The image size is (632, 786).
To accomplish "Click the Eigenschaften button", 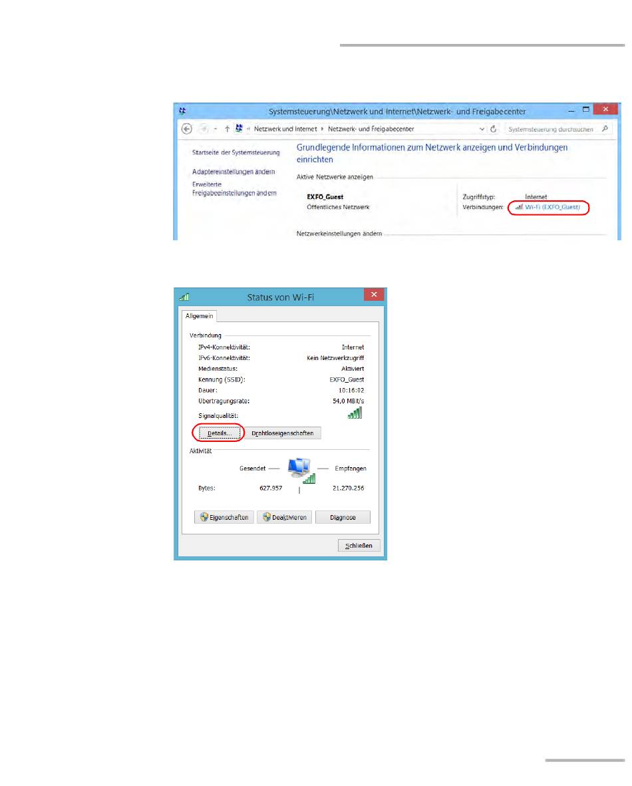I will point(224,517).
